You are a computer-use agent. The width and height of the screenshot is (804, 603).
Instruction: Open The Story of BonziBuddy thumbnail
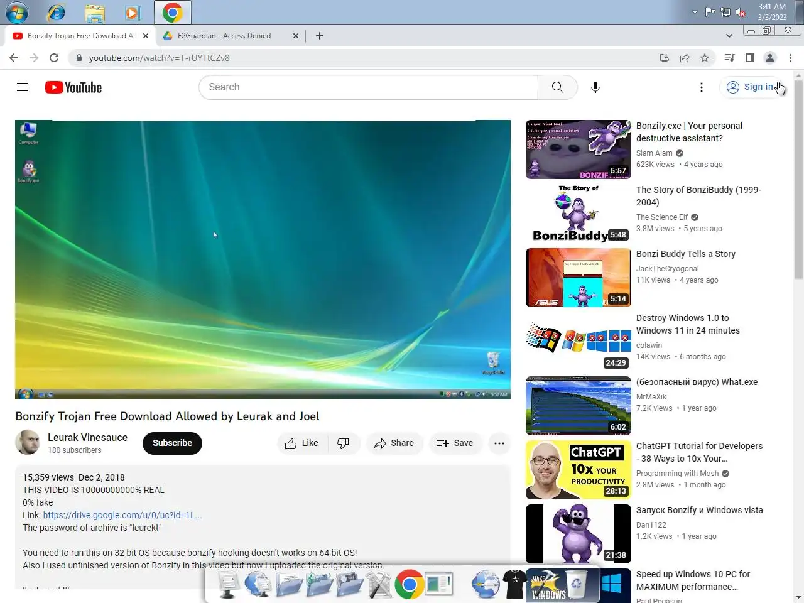point(579,214)
